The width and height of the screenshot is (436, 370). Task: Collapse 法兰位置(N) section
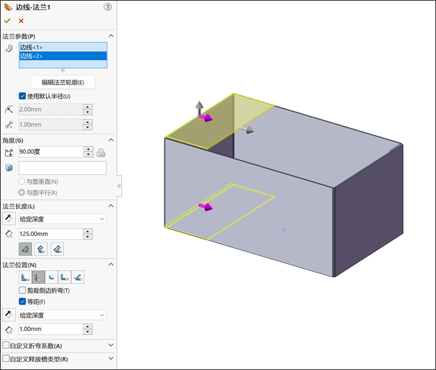click(x=111, y=264)
